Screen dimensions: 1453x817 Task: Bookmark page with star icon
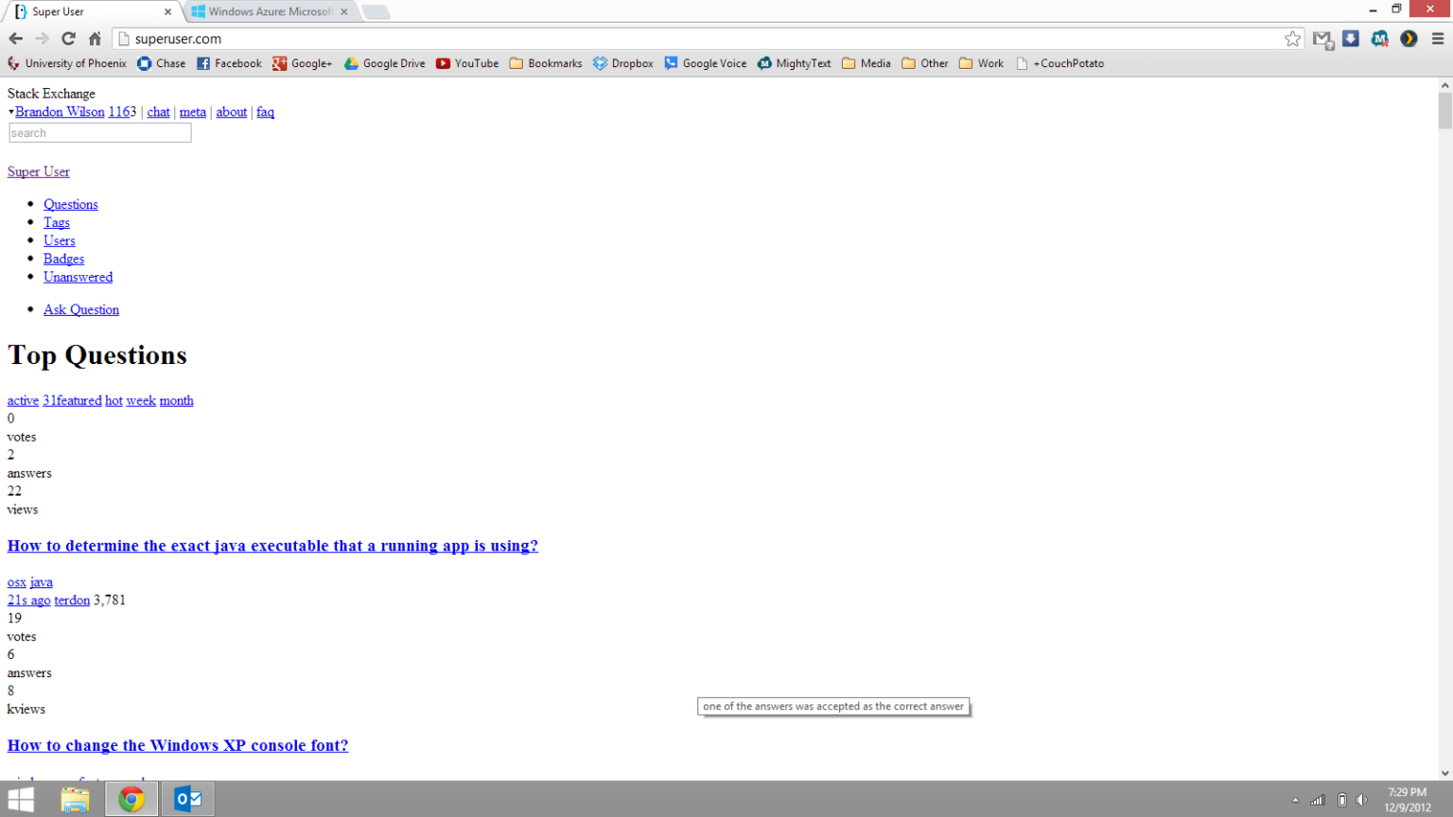coord(1292,39)
